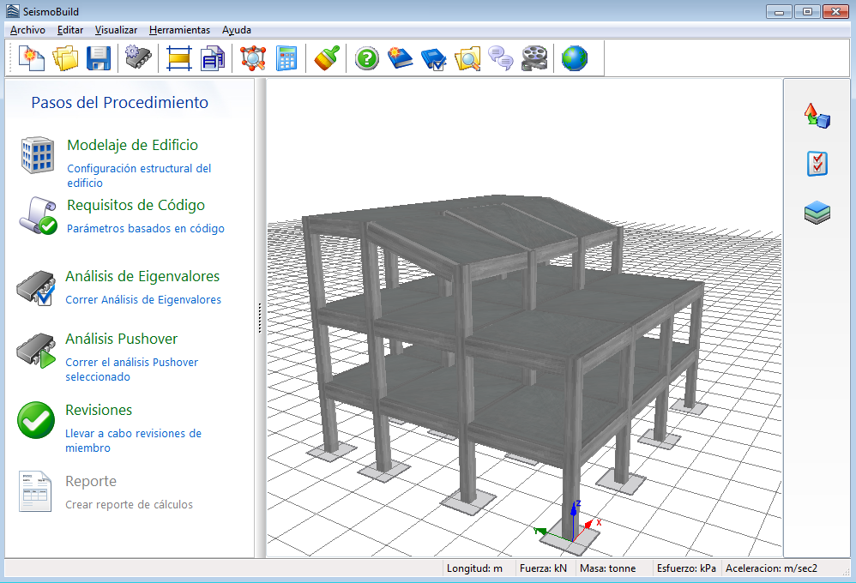The image size is (856, 583).
Task: Open the Archivo menu
Action: 27,30
